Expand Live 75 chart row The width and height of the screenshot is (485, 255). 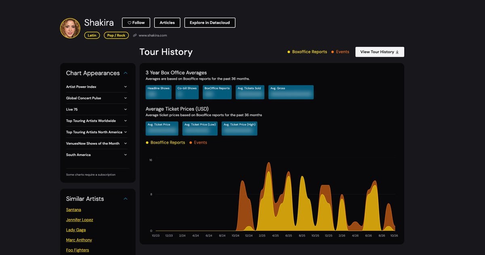point(98,109)
